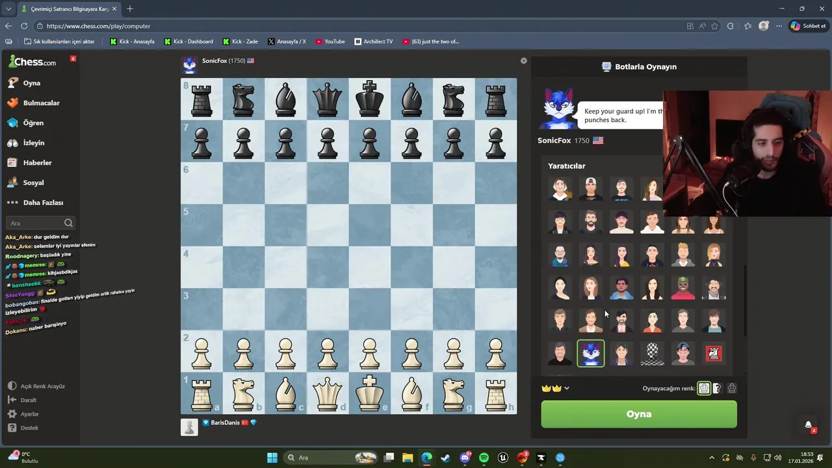Screen dimensions: 832x468
Task: Open Archillect TV bookmark
Action: pos(374,42)
